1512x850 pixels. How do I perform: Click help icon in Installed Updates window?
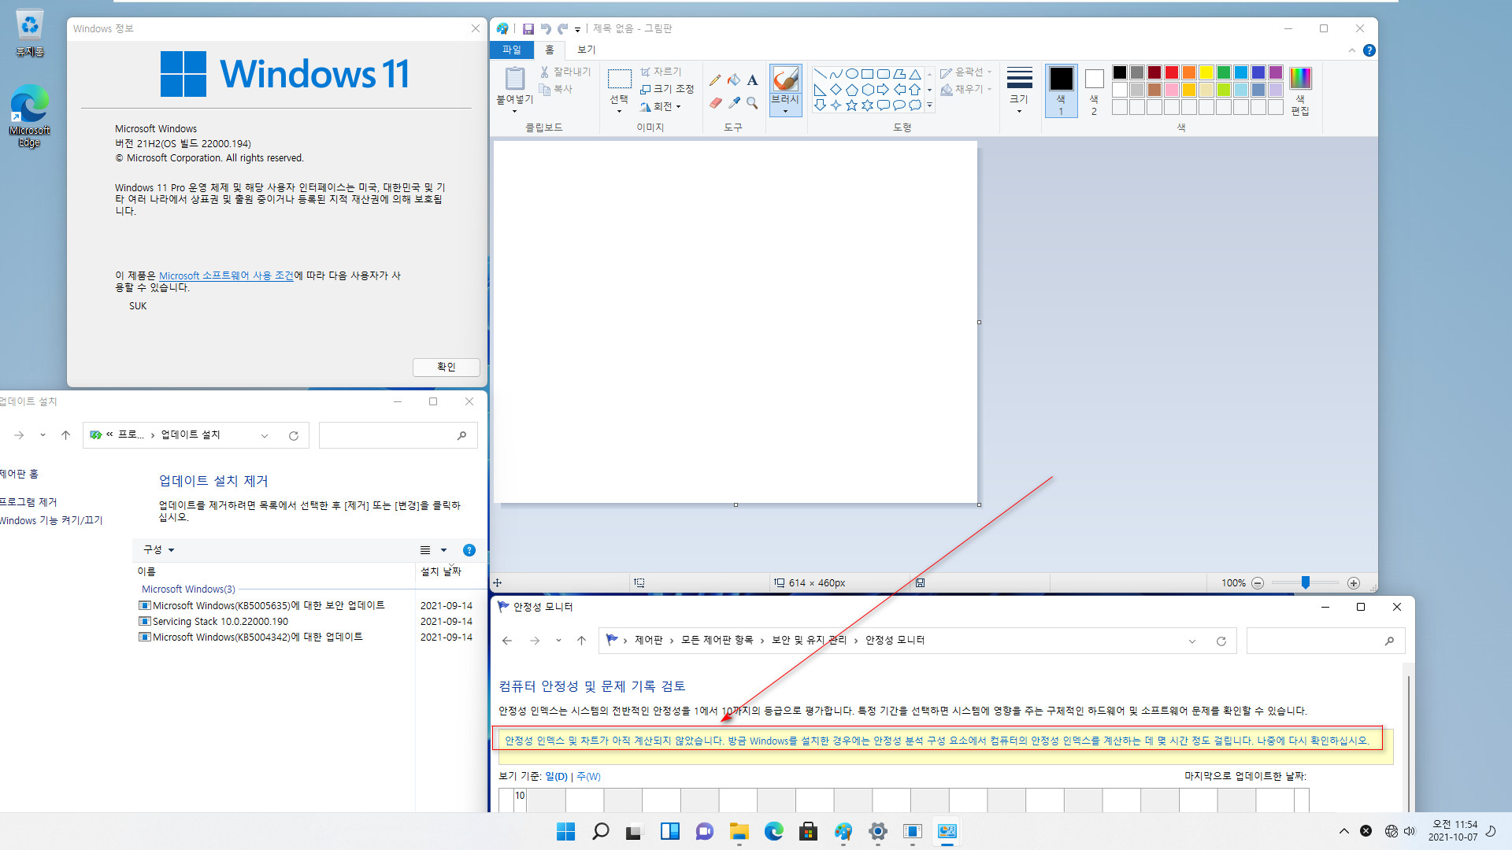click(x=469, y=550)
